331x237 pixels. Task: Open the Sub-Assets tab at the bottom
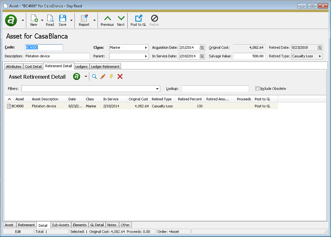pyautogui.click(x=60, y=225)
